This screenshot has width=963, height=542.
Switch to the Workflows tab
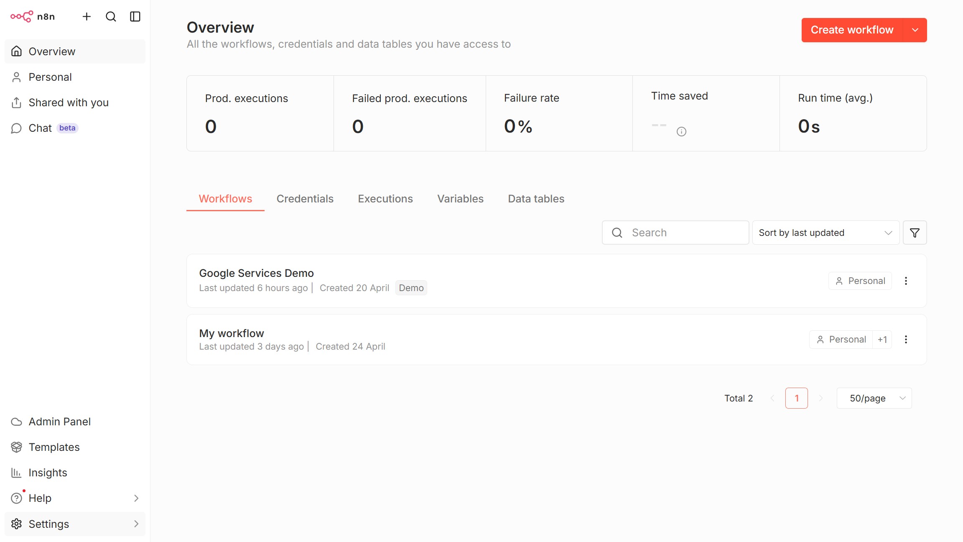(225, 199)
